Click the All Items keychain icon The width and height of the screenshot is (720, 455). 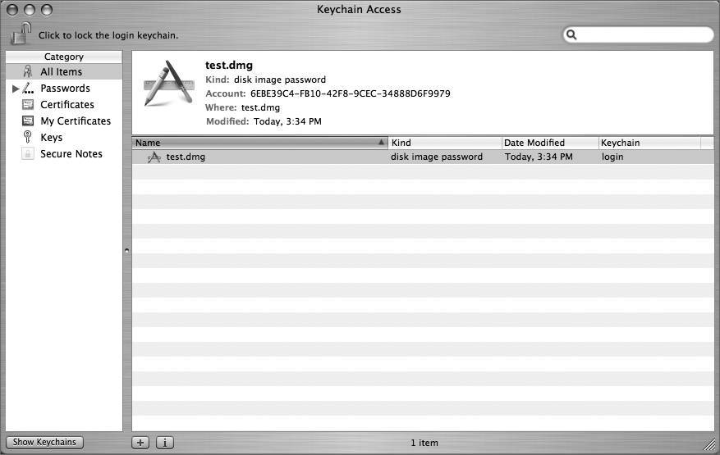[x=28, y=71]
